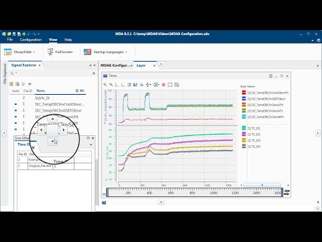322x242 pixels.
Task: Click the copy icon in Temp toolbar
Action: click(x=129, y=85)
